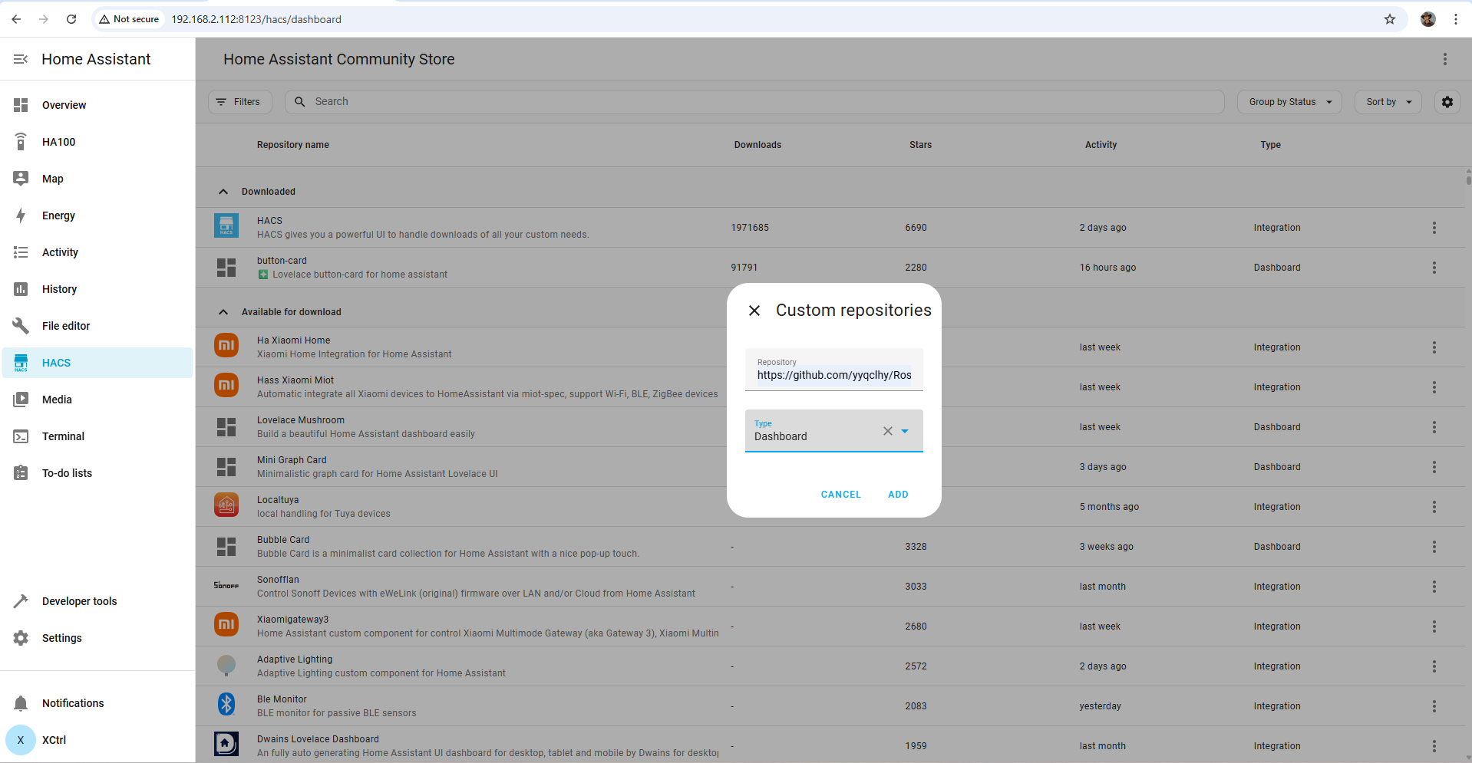Open the Ble Monitor row menu
This screenshot has height=763, width=1472.
pyautogui.click(x=1434, y=706)
